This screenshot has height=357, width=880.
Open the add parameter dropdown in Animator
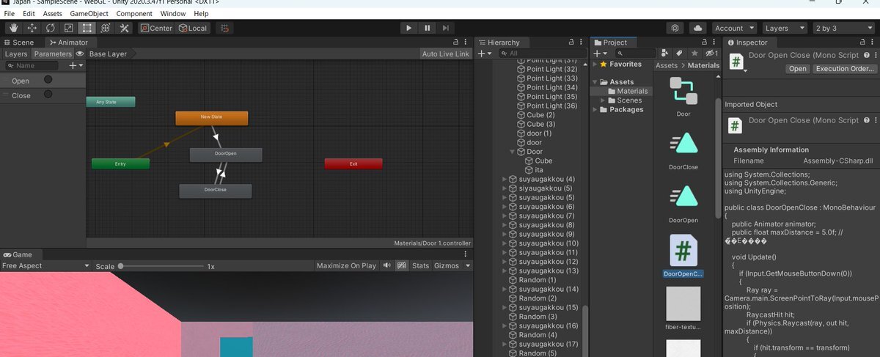click(x=76, y=65)
